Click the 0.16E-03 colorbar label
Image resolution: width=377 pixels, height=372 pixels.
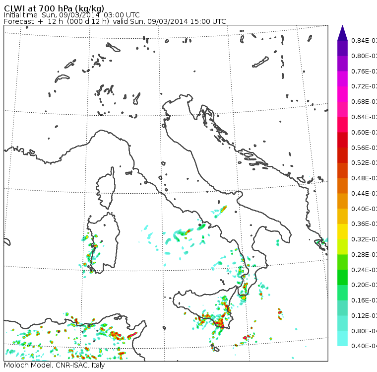364,300
